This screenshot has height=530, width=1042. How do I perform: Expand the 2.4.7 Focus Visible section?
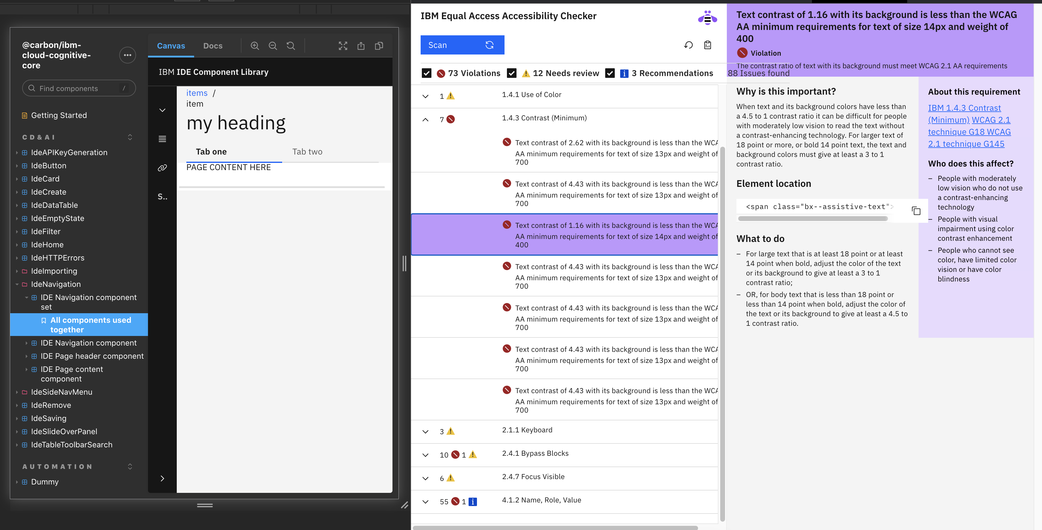425,478
